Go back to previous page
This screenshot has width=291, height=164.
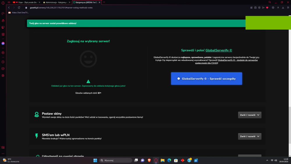[x=9, y=8]
